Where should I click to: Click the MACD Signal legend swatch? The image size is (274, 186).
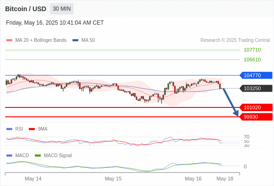point(38,156)
